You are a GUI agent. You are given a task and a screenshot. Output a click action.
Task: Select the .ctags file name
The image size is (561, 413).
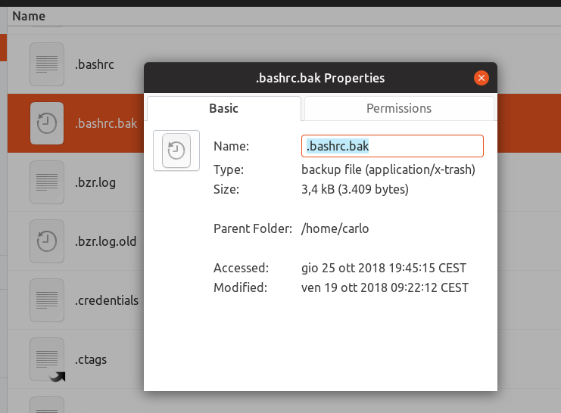coord(91,359)
